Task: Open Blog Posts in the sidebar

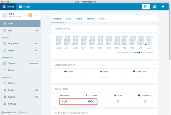Action: [13, 43]
